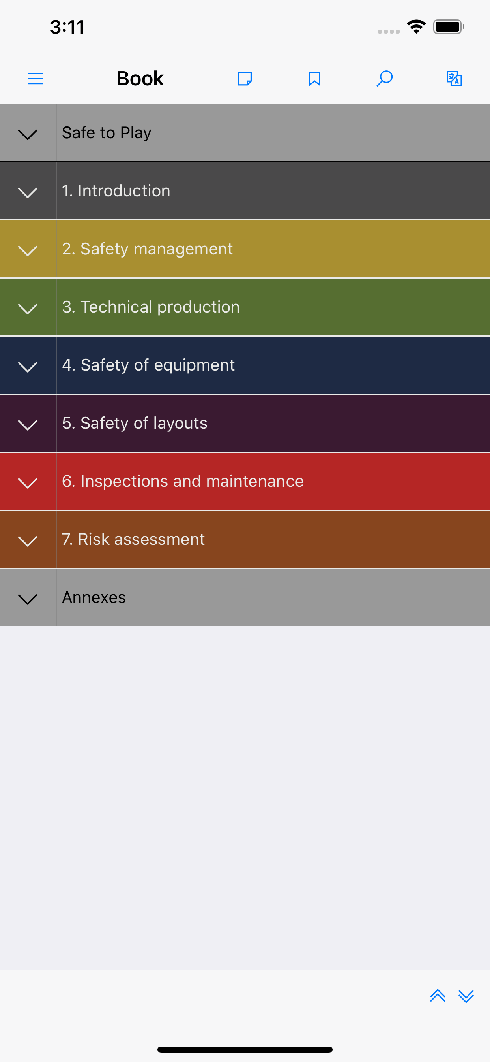Image resolution: width=490 pixels, height=1062 pixels.
Task: Tap the 2. Safety management title
Action: (148, 249)
